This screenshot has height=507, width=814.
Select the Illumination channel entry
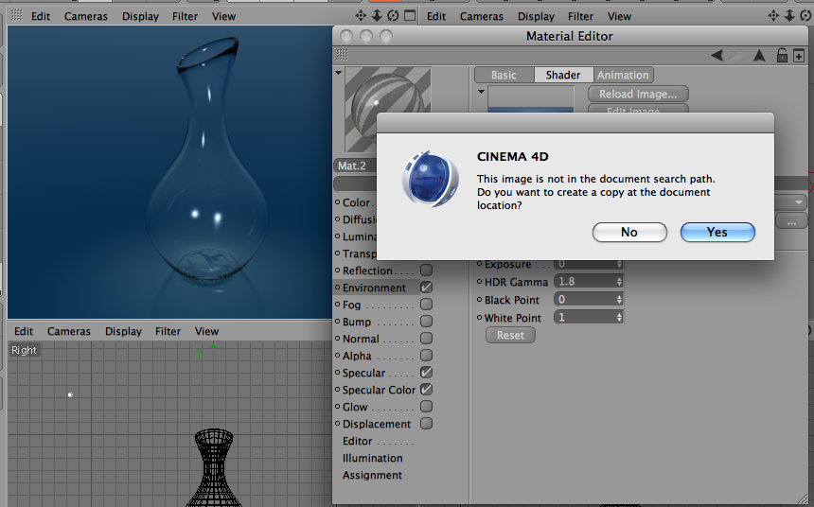tap(372, 458)
